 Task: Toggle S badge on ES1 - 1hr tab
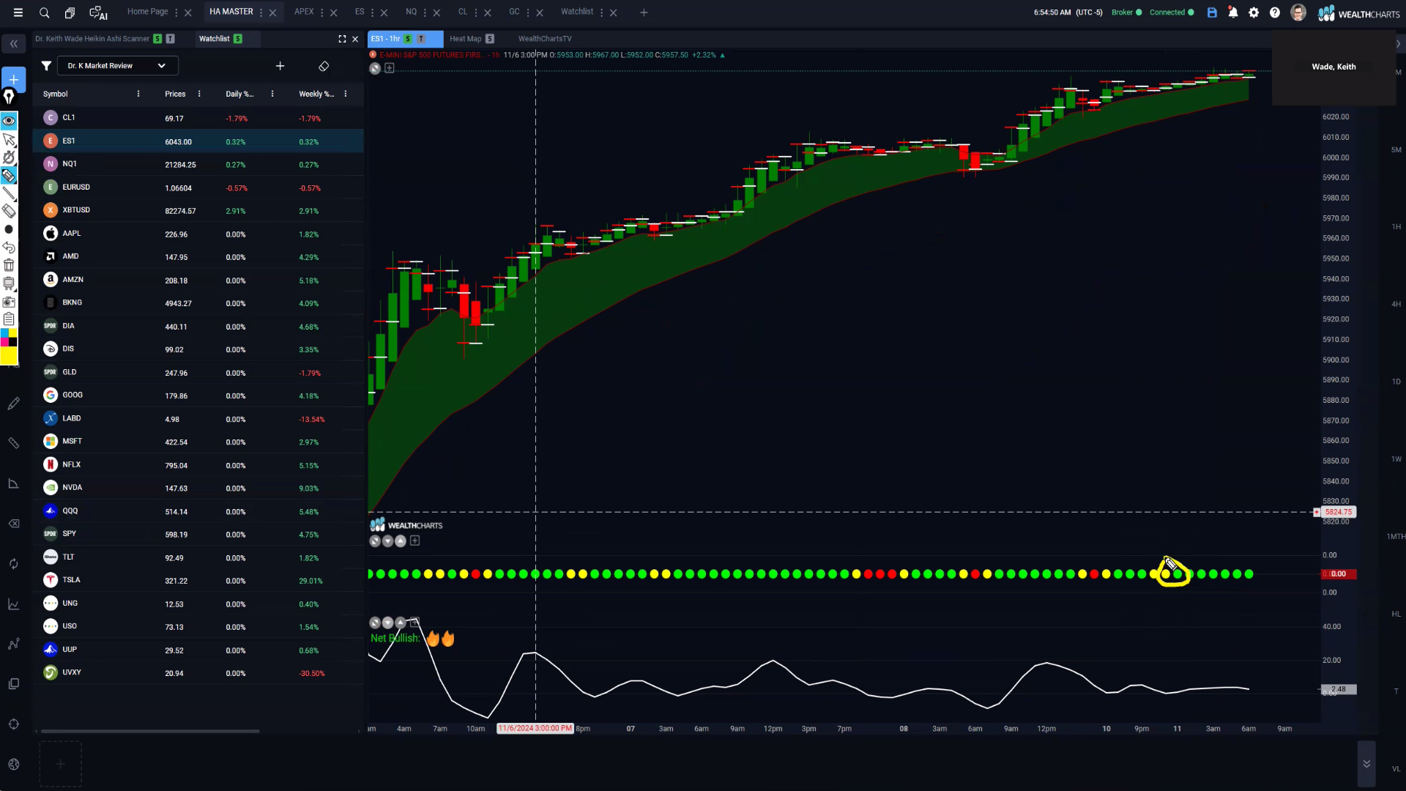[x=408, y=39]
